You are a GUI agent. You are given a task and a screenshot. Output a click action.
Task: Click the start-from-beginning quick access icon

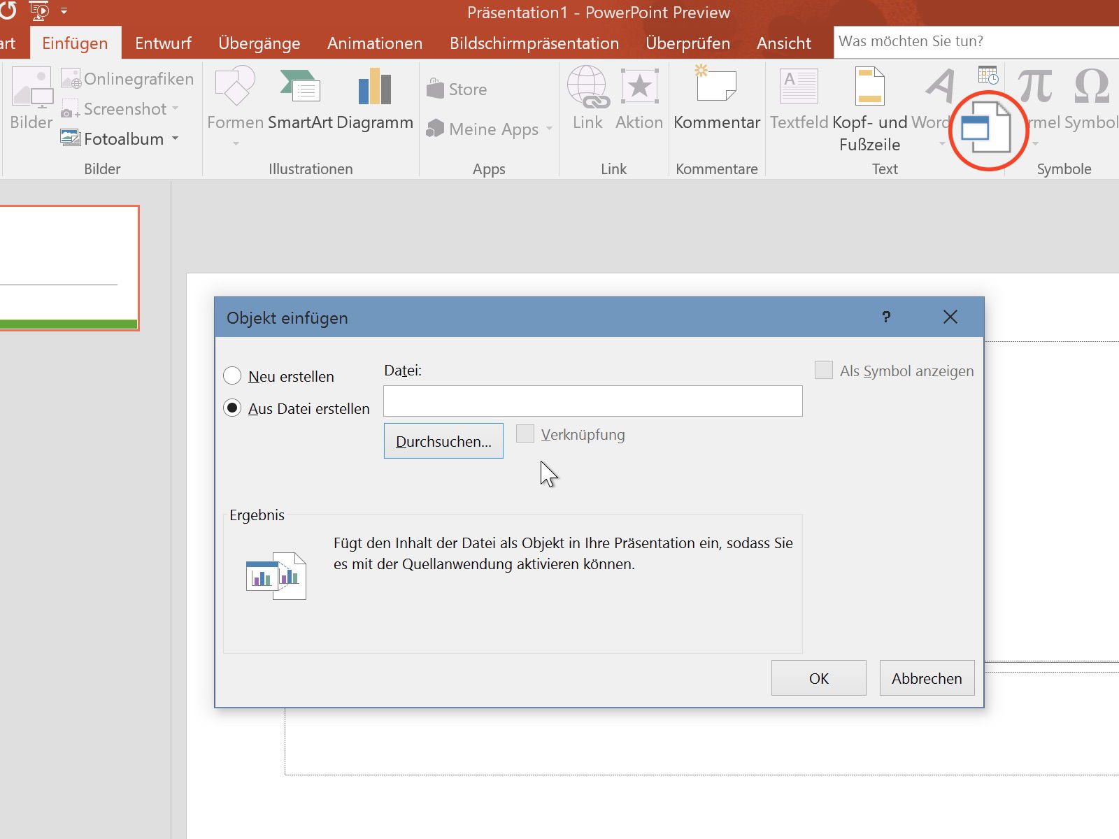39,10
